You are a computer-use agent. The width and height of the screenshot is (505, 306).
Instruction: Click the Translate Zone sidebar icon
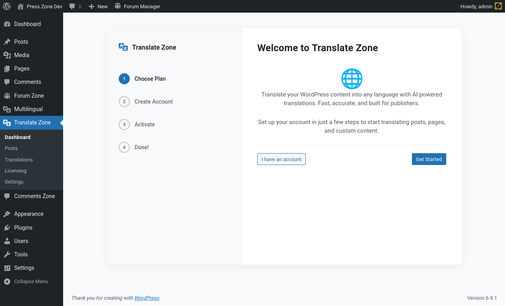point(7,122)
